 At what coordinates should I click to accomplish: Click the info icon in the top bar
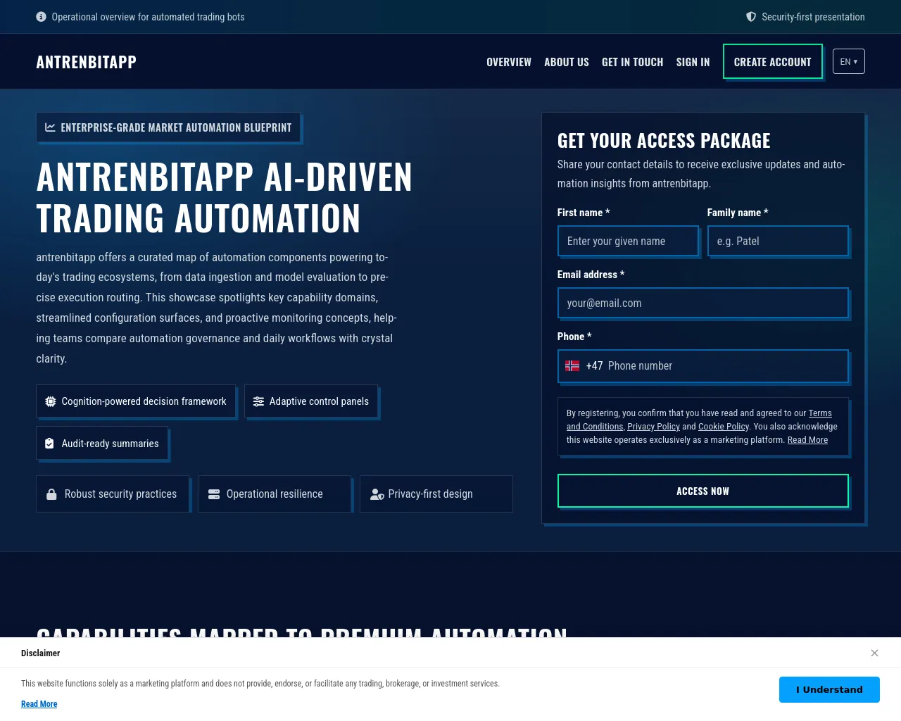click(41, 17)
